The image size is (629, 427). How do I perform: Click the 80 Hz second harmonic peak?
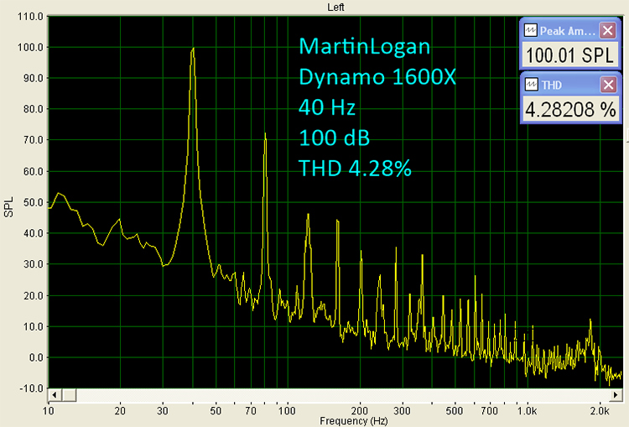265,133
